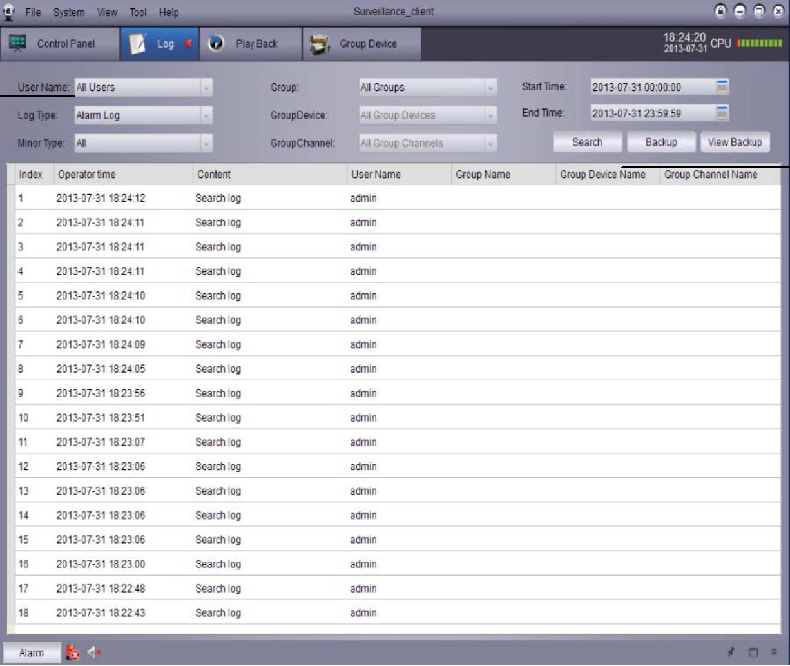Screen dimensions: 790x666
Task: Open the End Time calendar picker
Action: coord(722,113)
